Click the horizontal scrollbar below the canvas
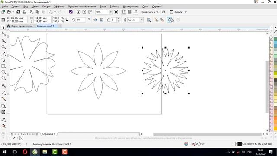This screenshot has height=156, width=277. click(x=207, y=134)
